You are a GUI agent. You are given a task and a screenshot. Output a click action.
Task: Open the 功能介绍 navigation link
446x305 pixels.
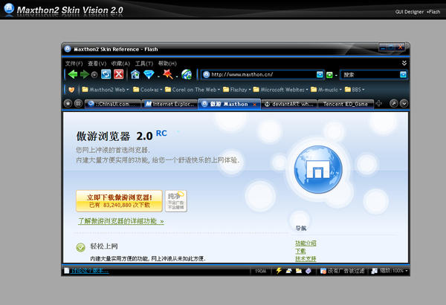(306, 243)
